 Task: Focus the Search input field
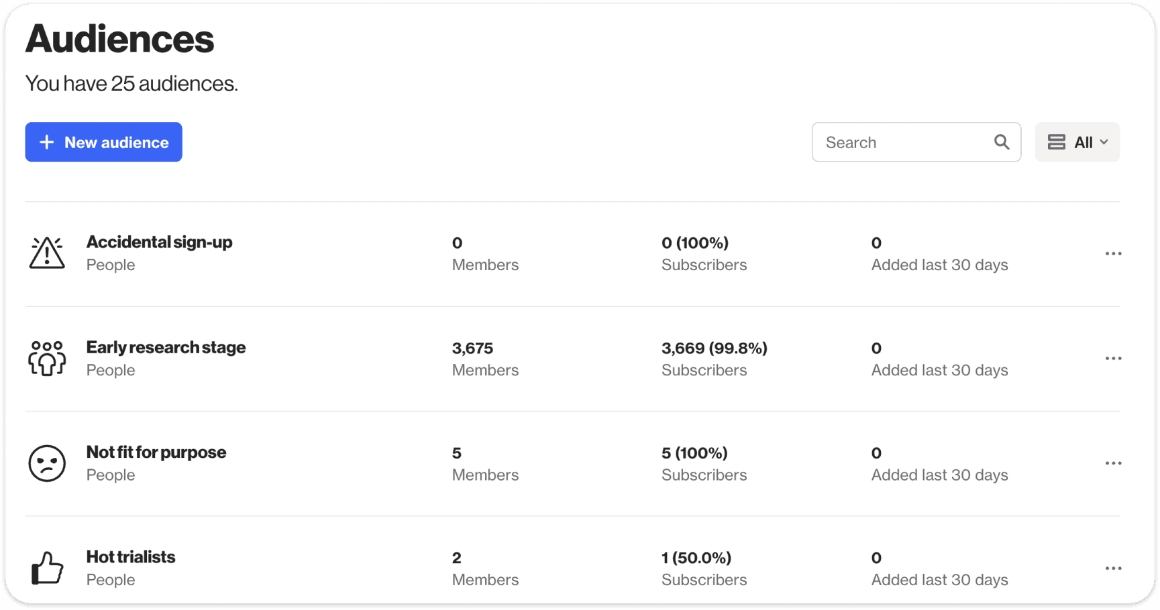pos(902,142)
